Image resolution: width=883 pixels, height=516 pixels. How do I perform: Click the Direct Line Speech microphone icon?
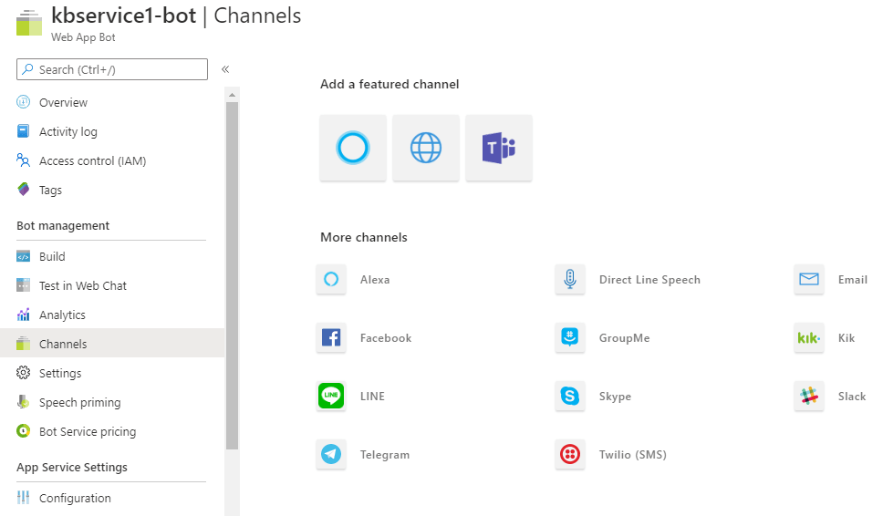coord(570,280)
